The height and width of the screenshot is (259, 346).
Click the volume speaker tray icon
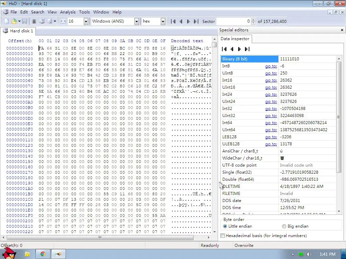coord(309,254)
